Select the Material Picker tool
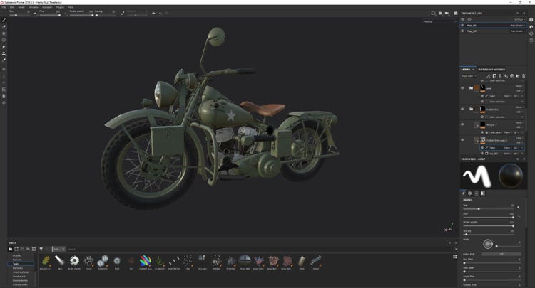 tap(4, 60)
